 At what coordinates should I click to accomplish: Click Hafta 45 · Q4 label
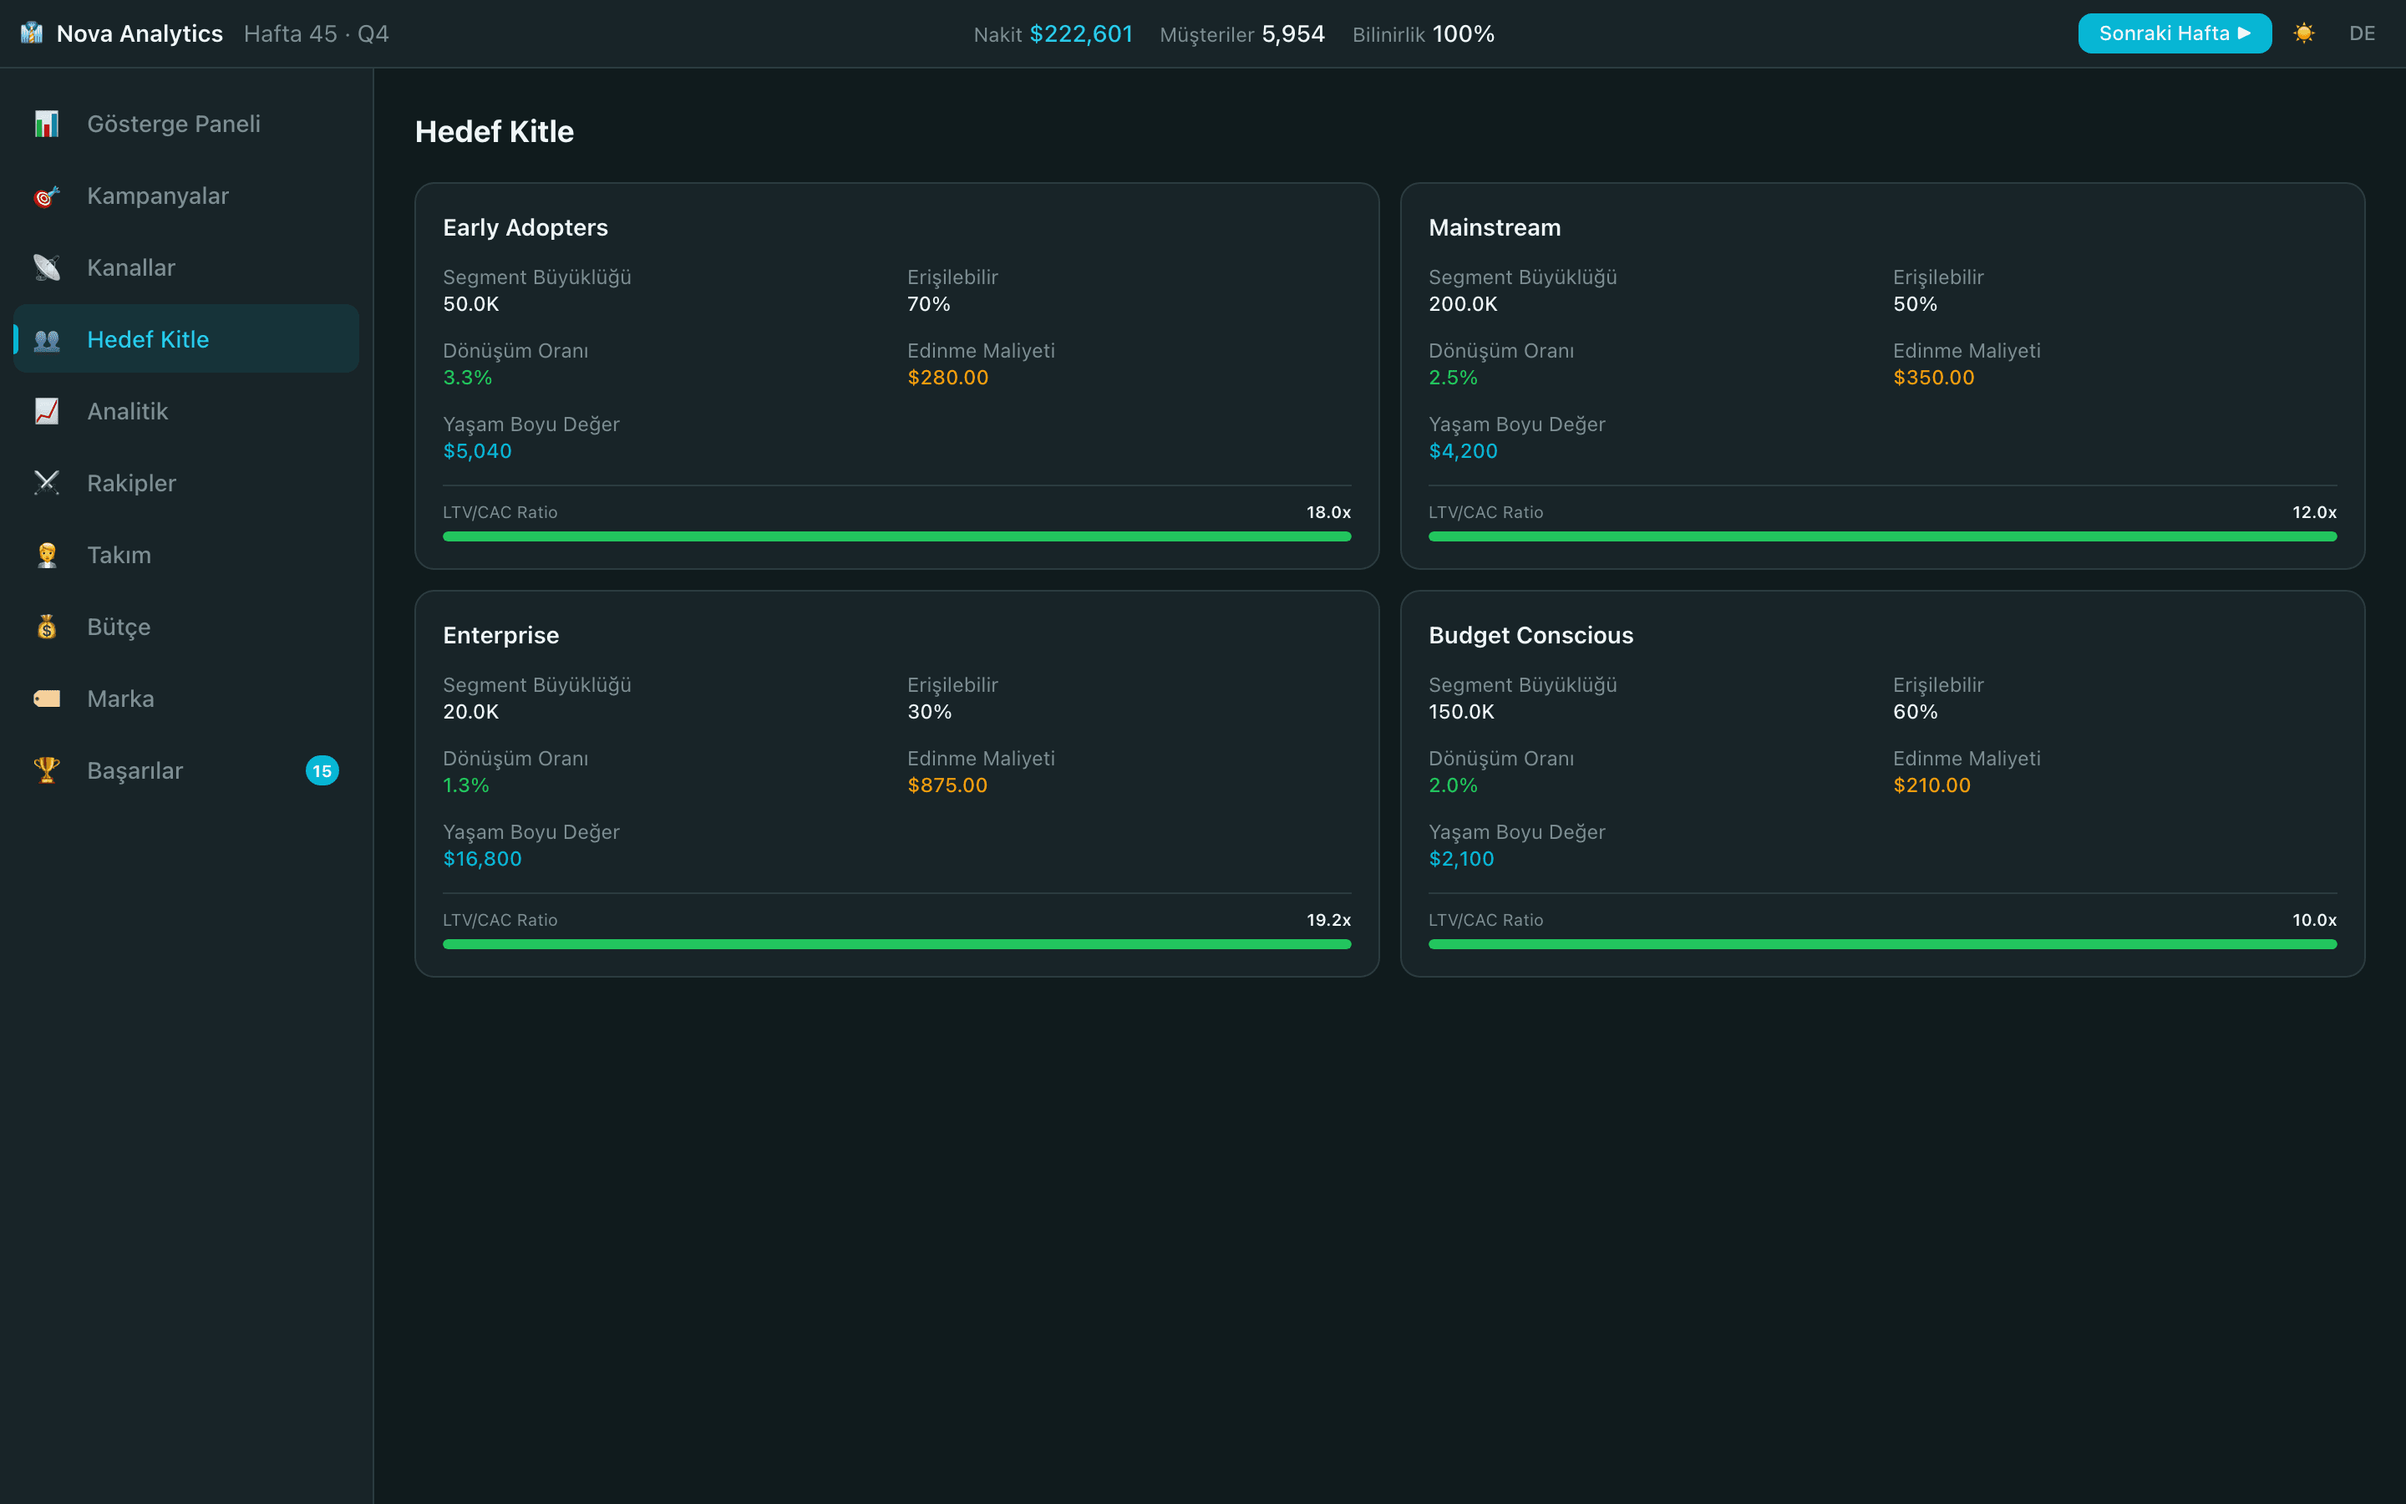coord(316,33)
